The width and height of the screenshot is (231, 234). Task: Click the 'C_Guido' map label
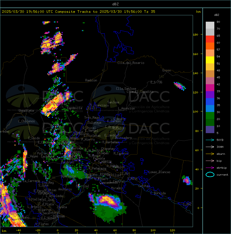pyautogui.click(x=34, y=138)
